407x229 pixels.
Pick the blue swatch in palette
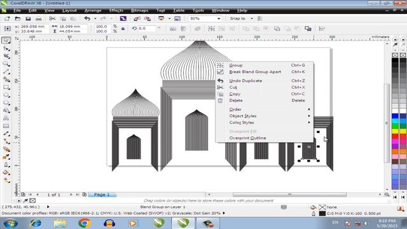(x=395, y=116)
